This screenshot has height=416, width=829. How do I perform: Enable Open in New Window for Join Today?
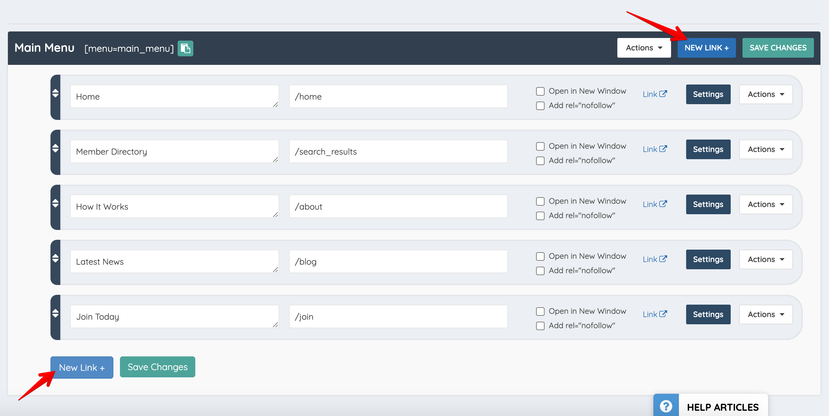click(540, 312)
